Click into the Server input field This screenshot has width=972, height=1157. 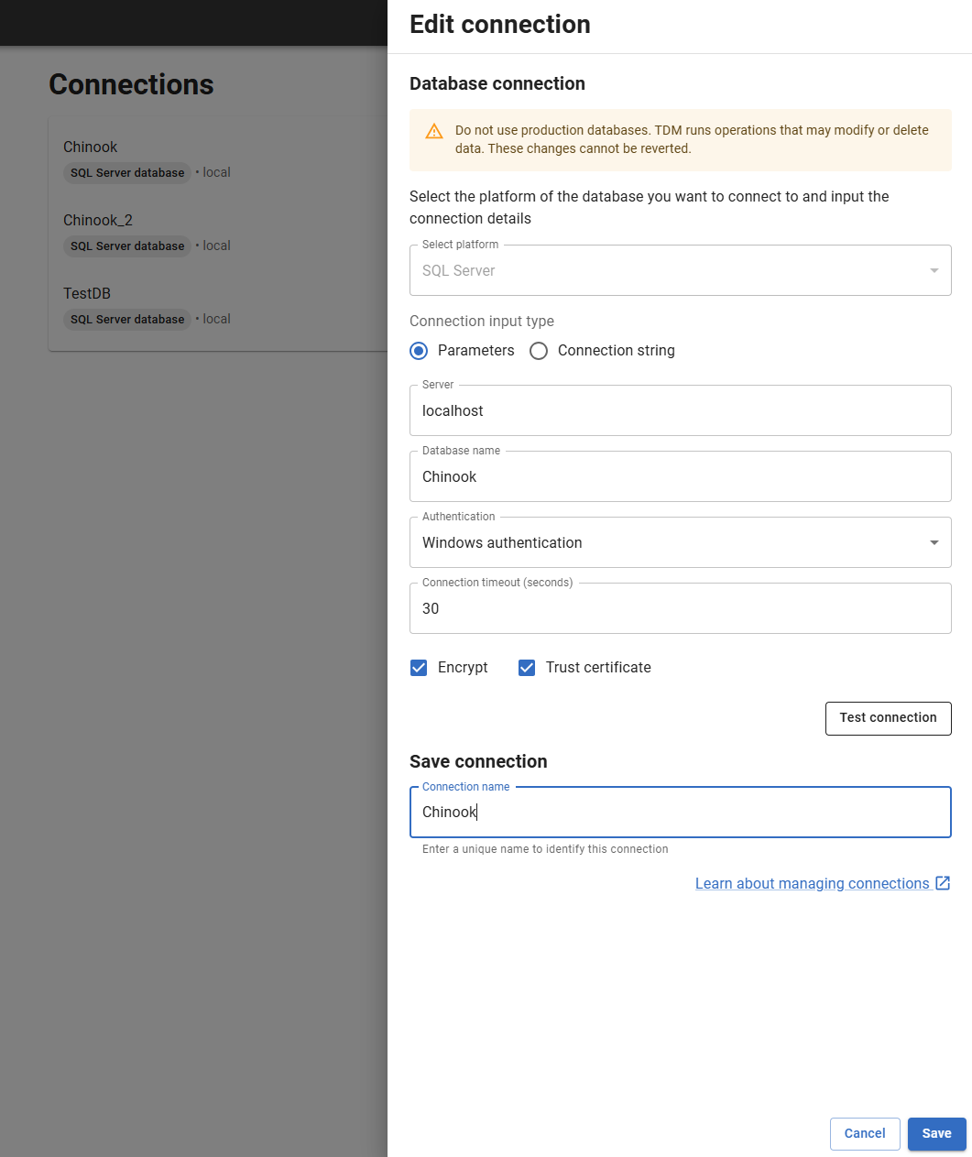680,410
